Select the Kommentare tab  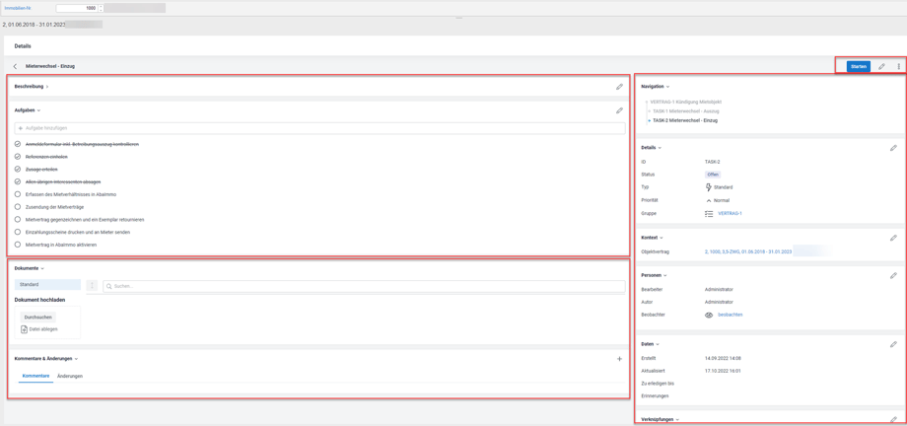pos(35,376)
